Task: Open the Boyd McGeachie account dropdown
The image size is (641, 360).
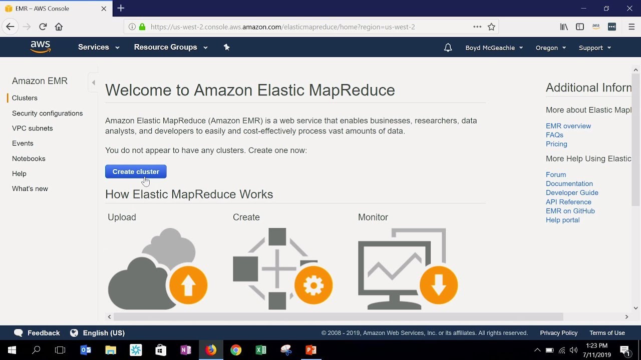Action: pos(493,47)
